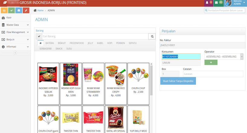Select the SEPATU category tab

point(133,43)
